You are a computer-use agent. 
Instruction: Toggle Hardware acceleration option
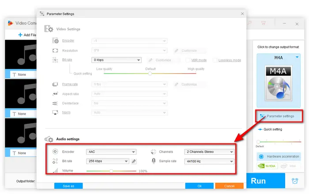click(279, 157)
